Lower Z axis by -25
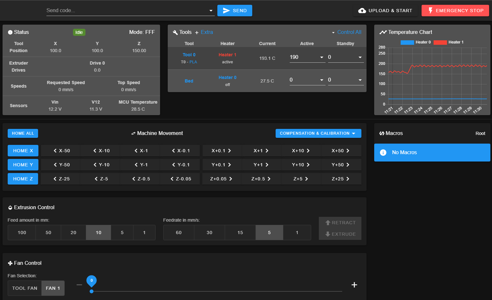This screenshot has height=300, width=492. pyautogui.click(x=61, y=179)
